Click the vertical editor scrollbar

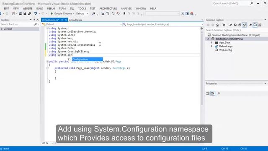(x=202, y=69)
